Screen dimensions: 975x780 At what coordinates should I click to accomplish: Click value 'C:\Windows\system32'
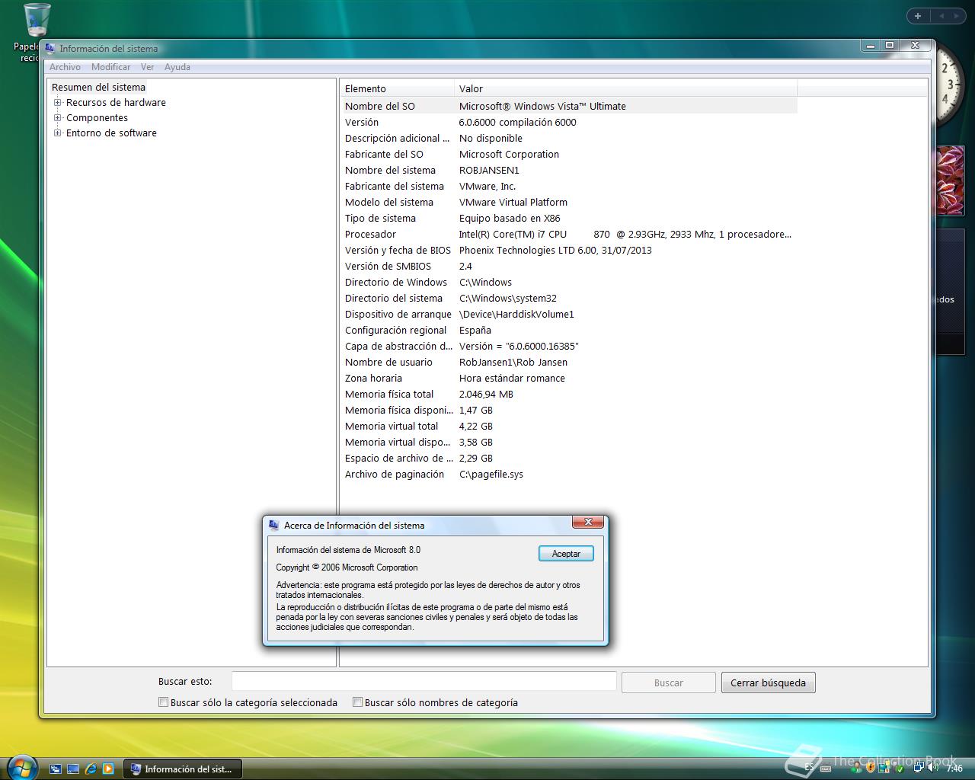click(x=507, y=298)
